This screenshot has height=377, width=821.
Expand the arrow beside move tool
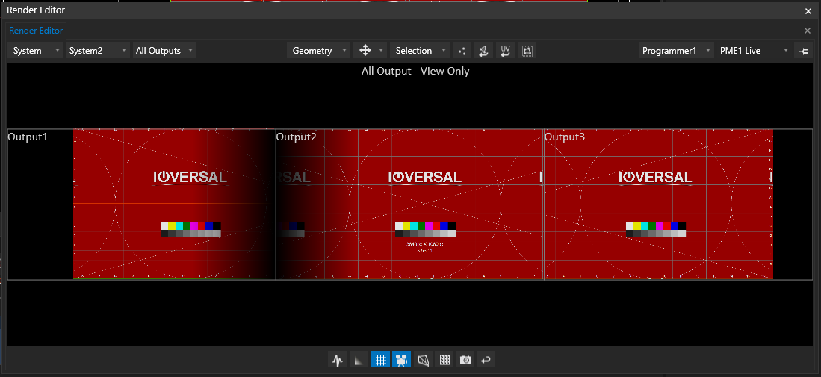click(x=381, y=51)
